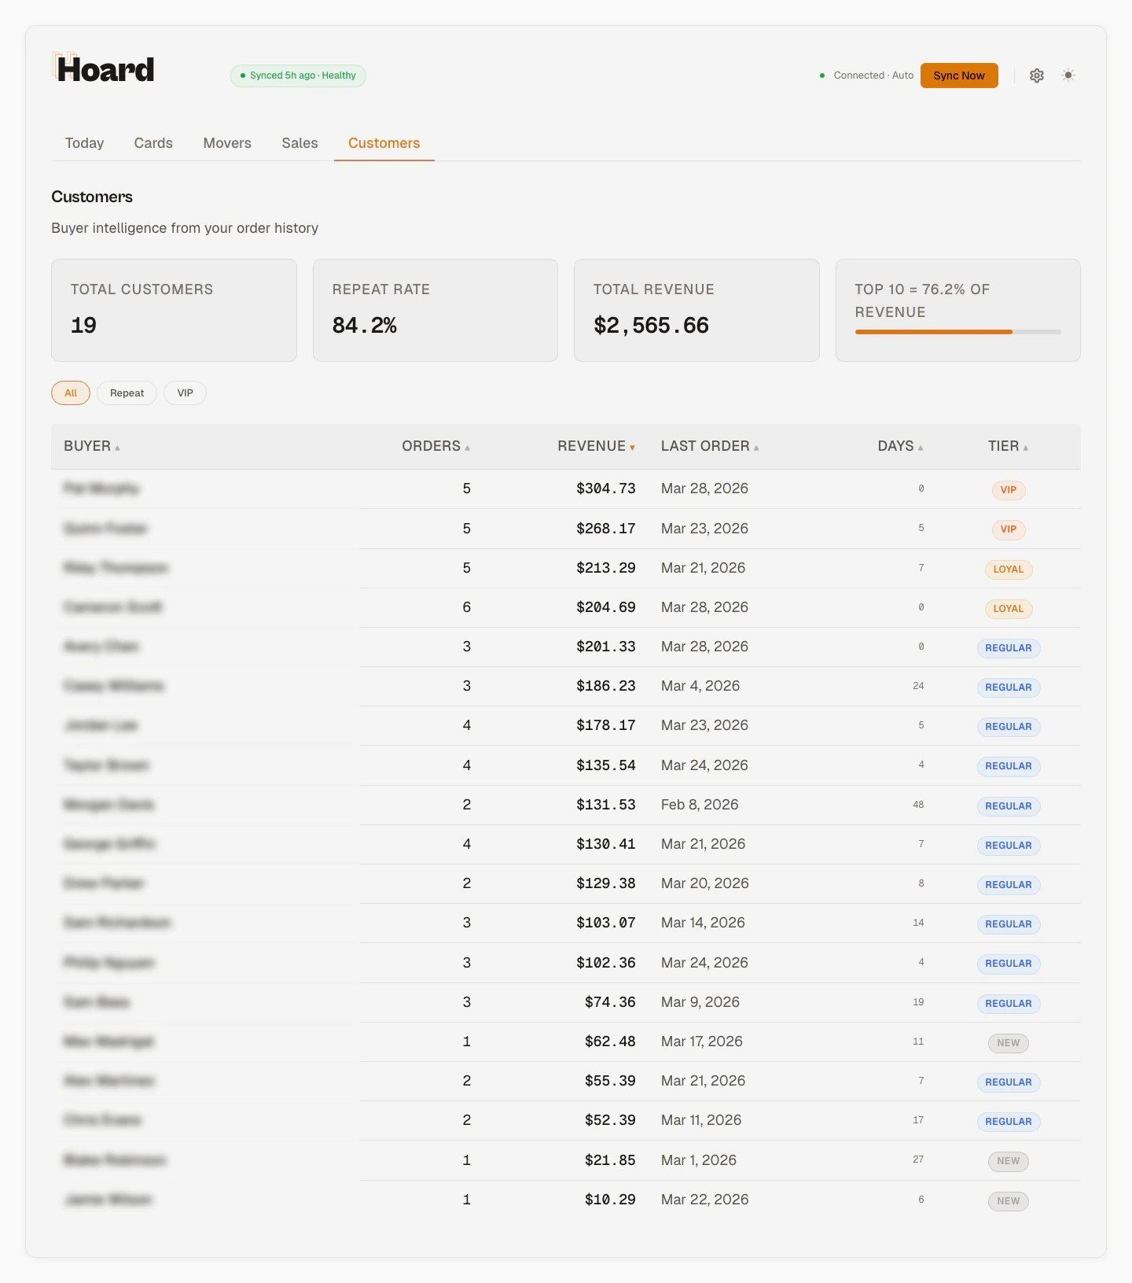Image resolution: width=1132 pixels, height=1283 pixels.
Task: Click the revenue cell $129.38
Action: 606,883
